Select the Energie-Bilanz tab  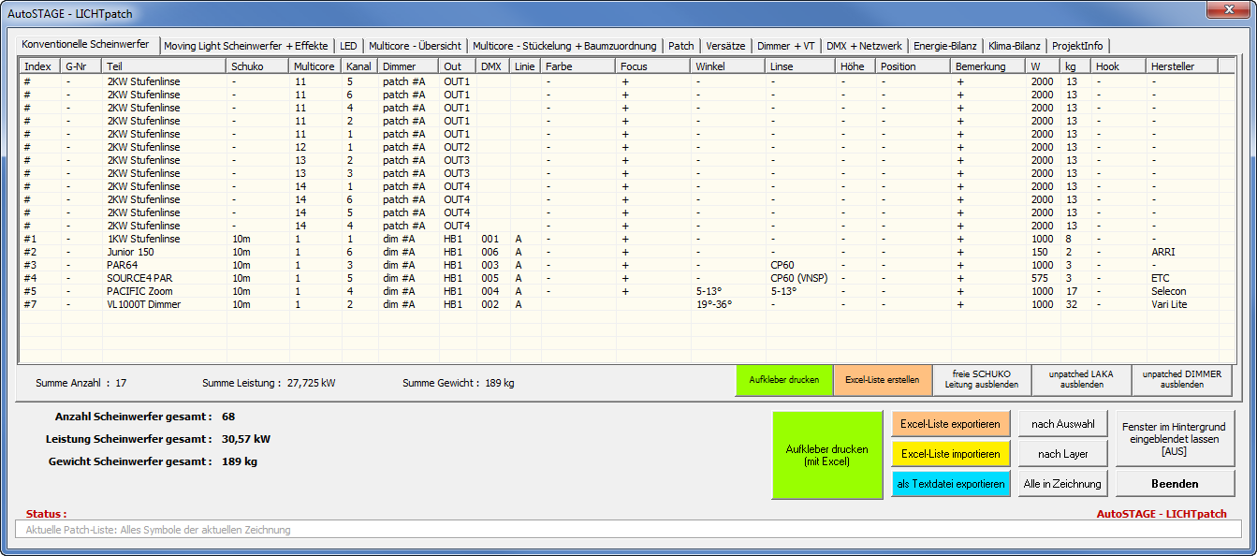tap(945, 46)
